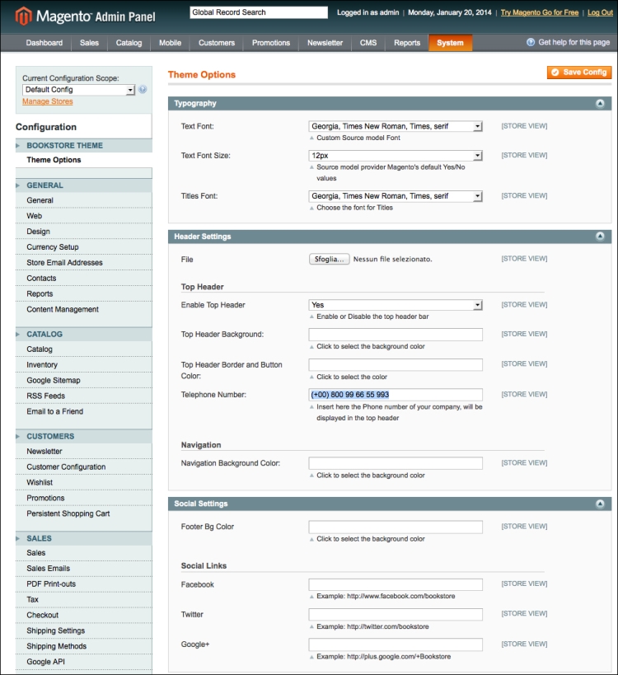Collapse the Typography section arrow icon
Viewport: 618px width, 675px height.
click(x=600, y=103)
